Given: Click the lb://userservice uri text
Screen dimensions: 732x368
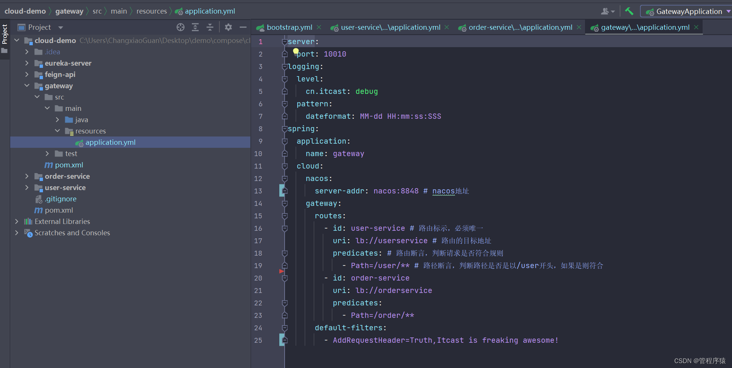Looking at the screenshot, I should [x=391, y=241].
